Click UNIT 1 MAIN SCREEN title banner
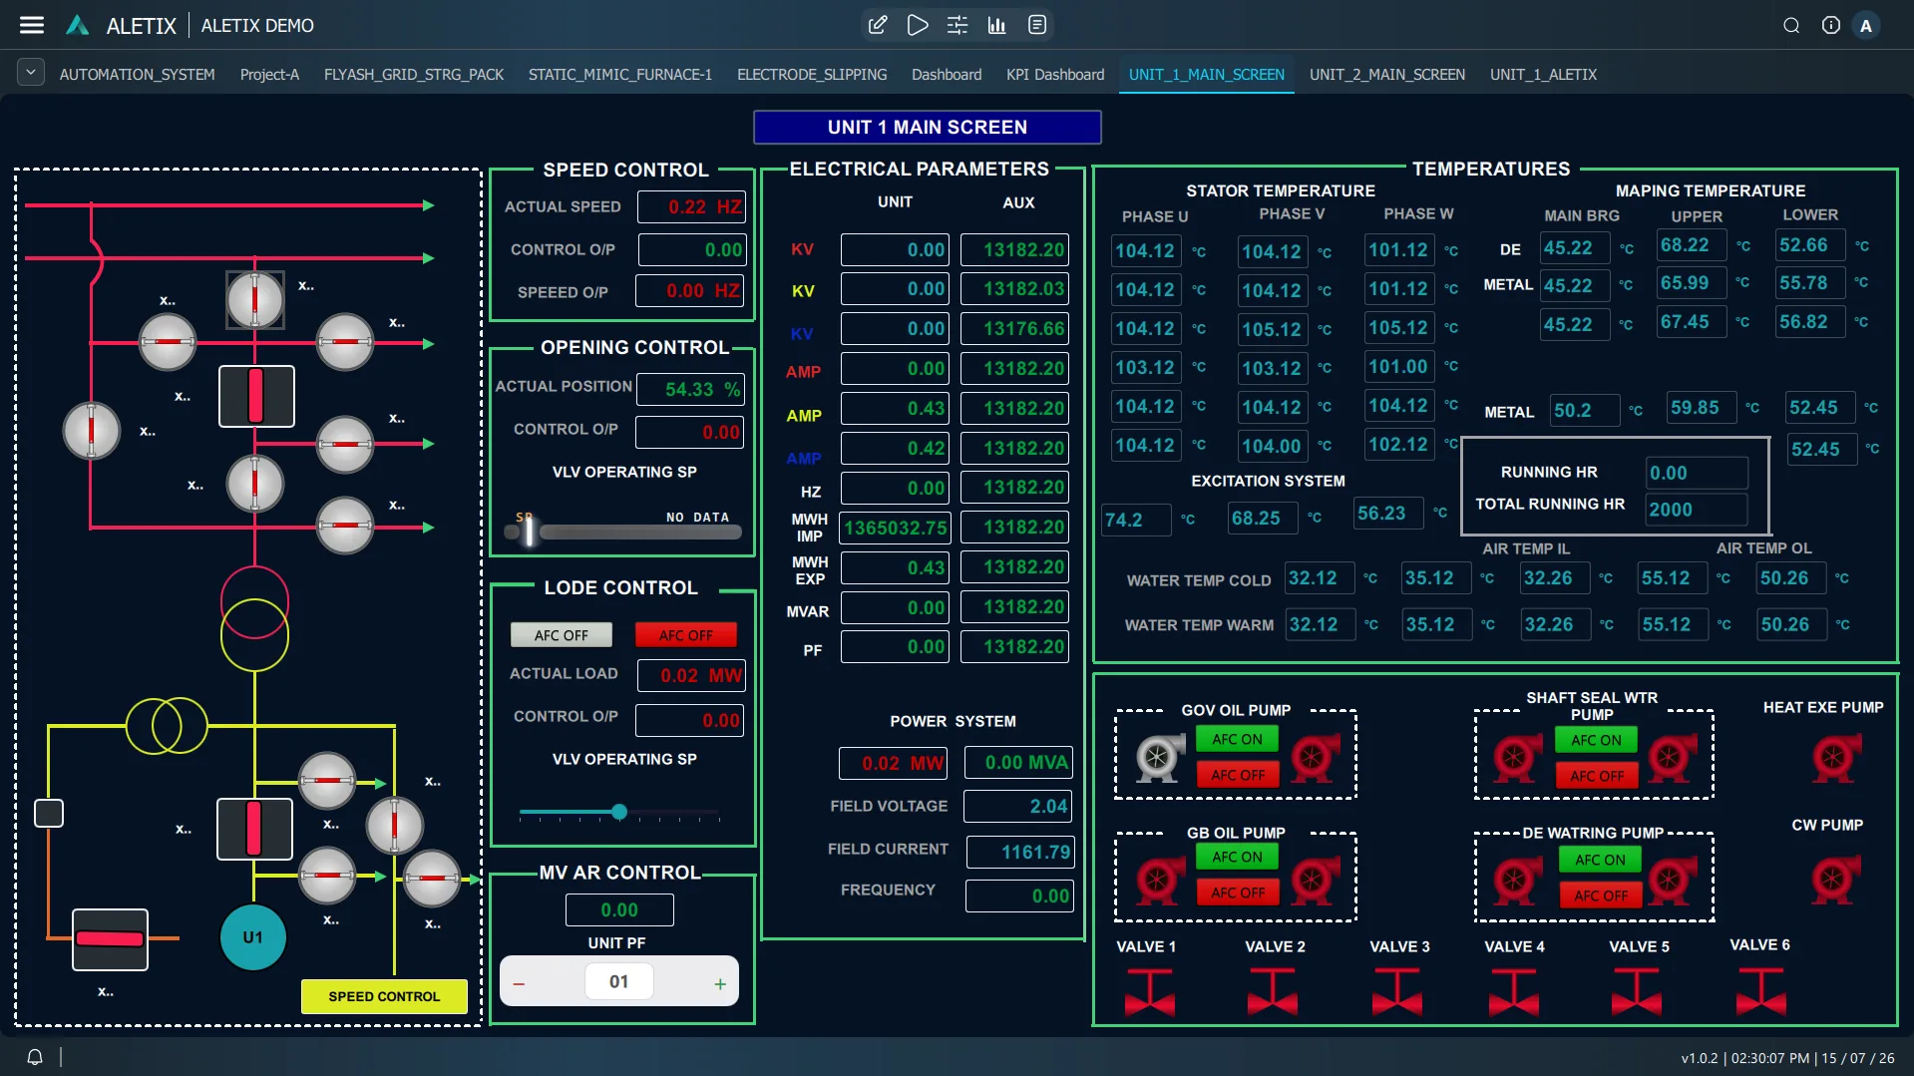This screenshot has width=1914, height=1076. tap(928, 128)
